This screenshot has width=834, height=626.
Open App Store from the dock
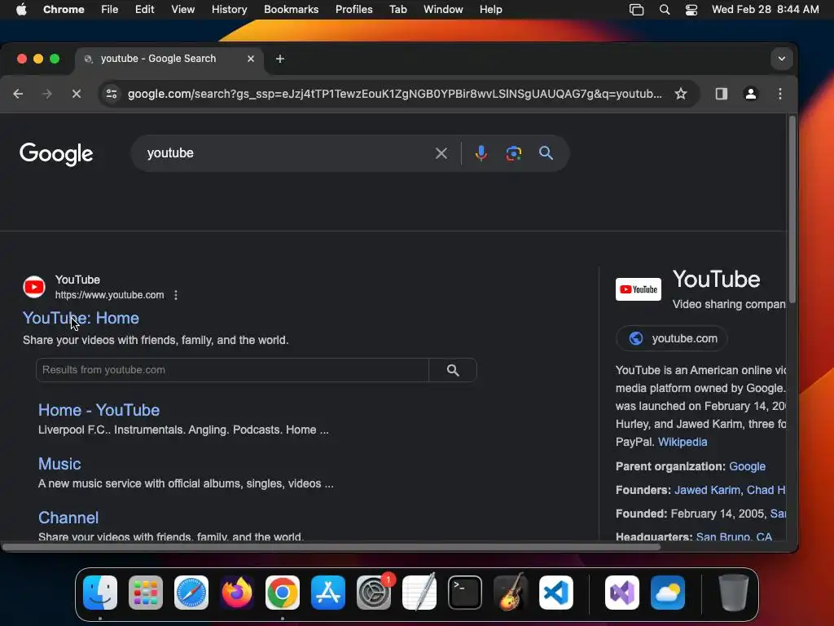pos(327,593)
